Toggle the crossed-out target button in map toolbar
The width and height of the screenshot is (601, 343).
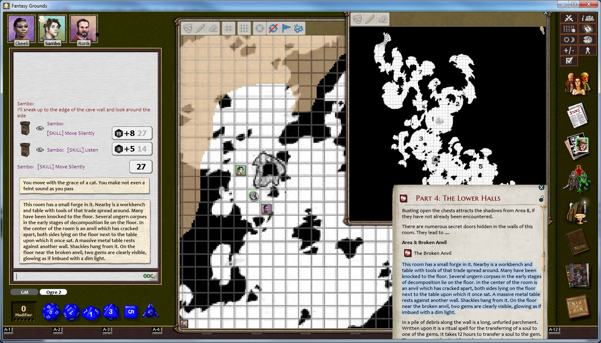pos(273,28)
